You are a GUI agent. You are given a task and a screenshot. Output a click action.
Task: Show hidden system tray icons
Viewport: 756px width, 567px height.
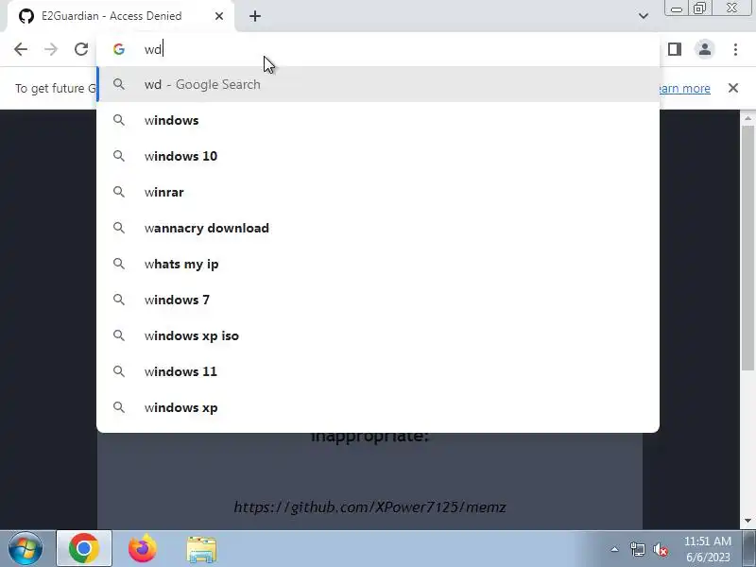click(615, 549)
